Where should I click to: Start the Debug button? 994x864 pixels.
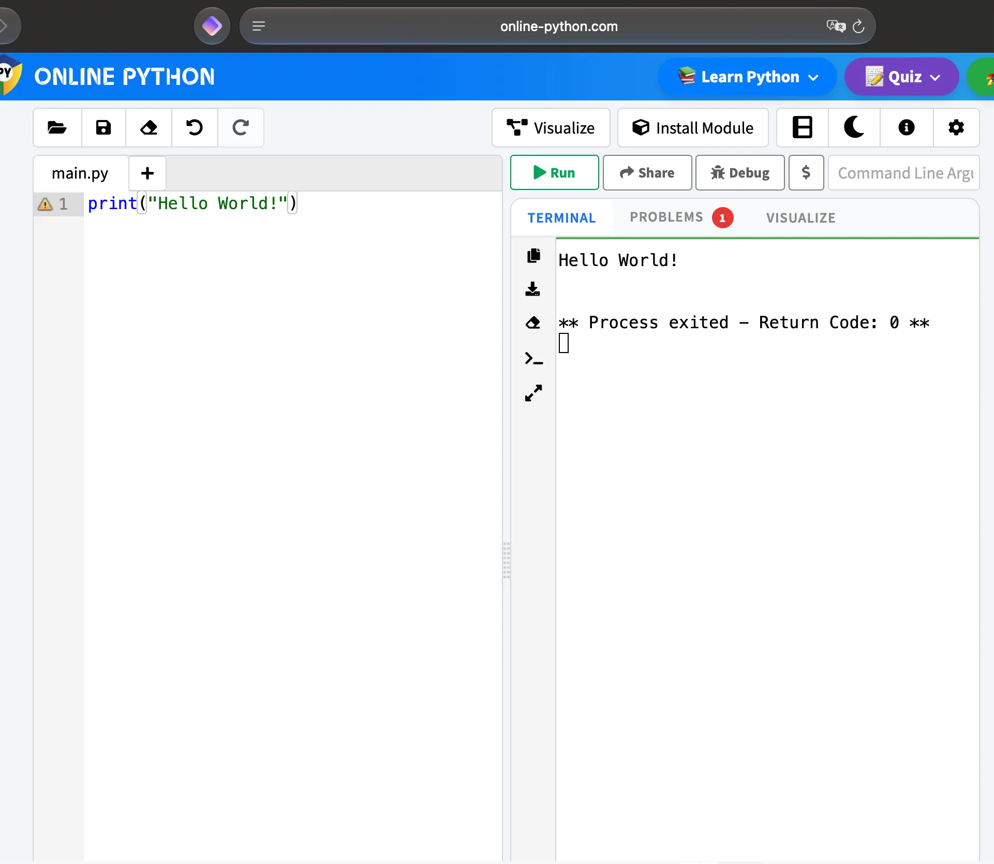tap(740, 173)
